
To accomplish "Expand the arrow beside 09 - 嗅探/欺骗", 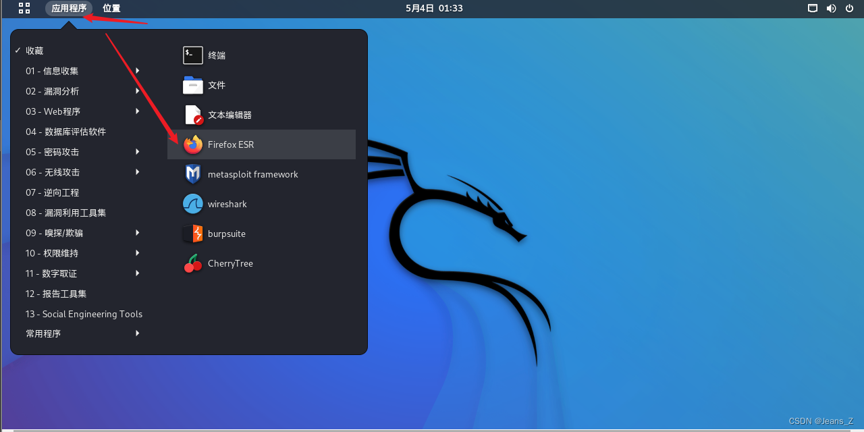I will (x=138, y=233).
